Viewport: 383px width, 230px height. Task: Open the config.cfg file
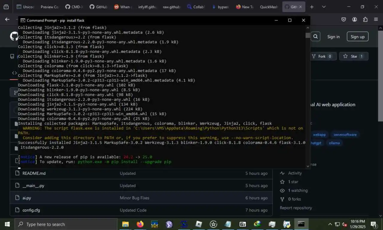[x=31, y=210]
